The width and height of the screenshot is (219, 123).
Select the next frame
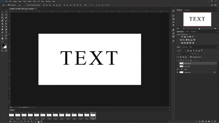coord(32,122)
